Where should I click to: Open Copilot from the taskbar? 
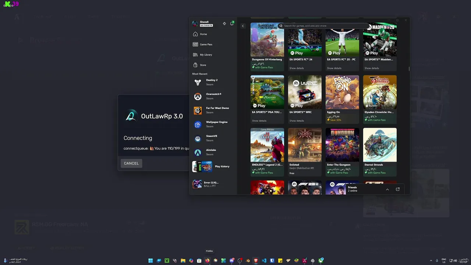[x=191, y=261]
